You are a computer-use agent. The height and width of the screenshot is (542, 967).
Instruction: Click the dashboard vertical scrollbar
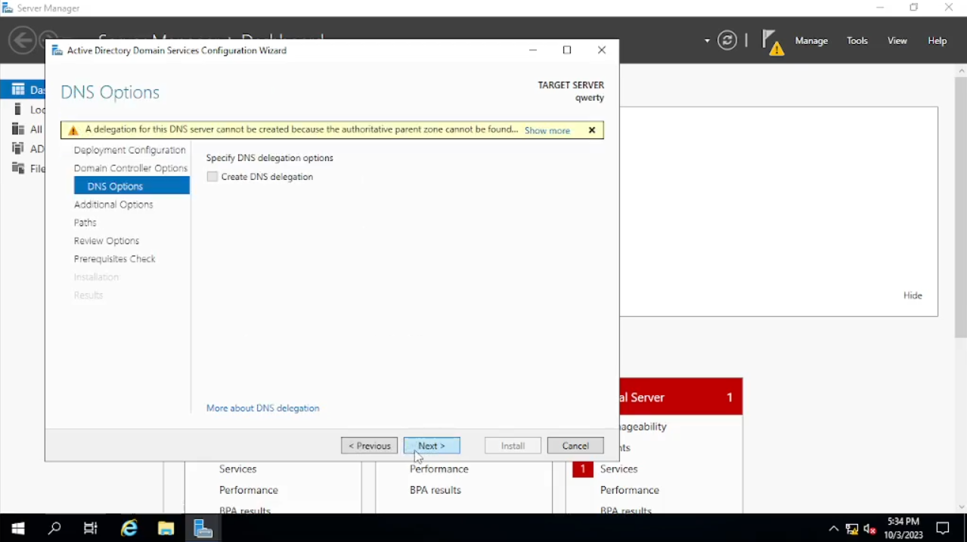[961, 206]
